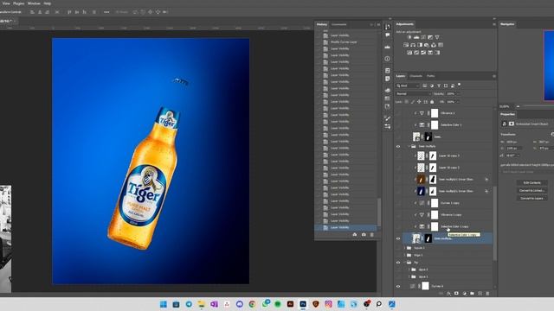
Task: Delete layer using Layers panel trash icon
Action: click(x=488, y=294)
